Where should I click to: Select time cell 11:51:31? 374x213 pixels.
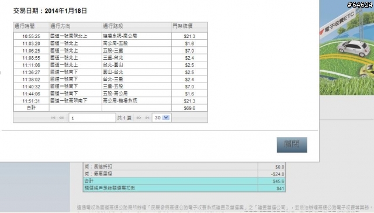[31, 101]
